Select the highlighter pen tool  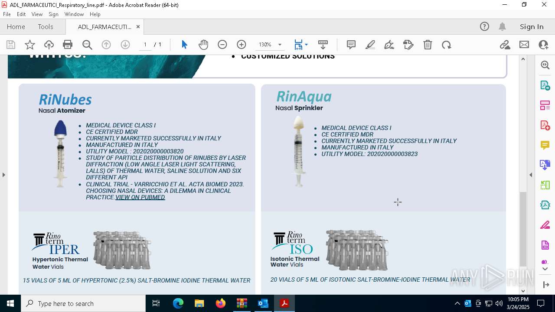click(370, 45)
